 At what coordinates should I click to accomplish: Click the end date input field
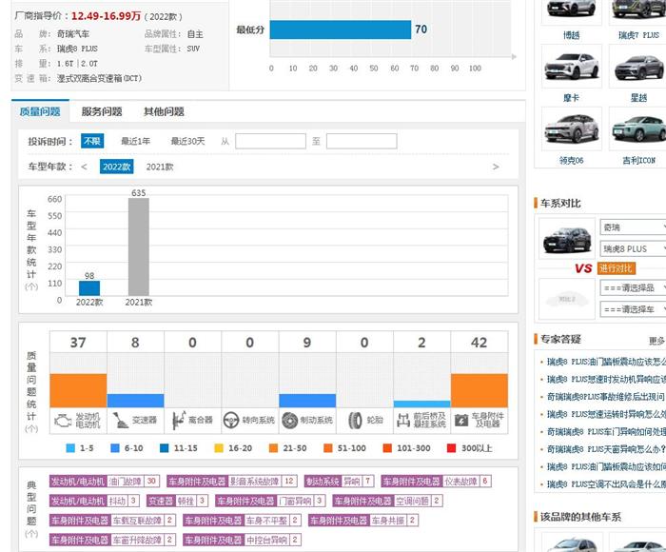pyautogui.click(x=362, y=141)
